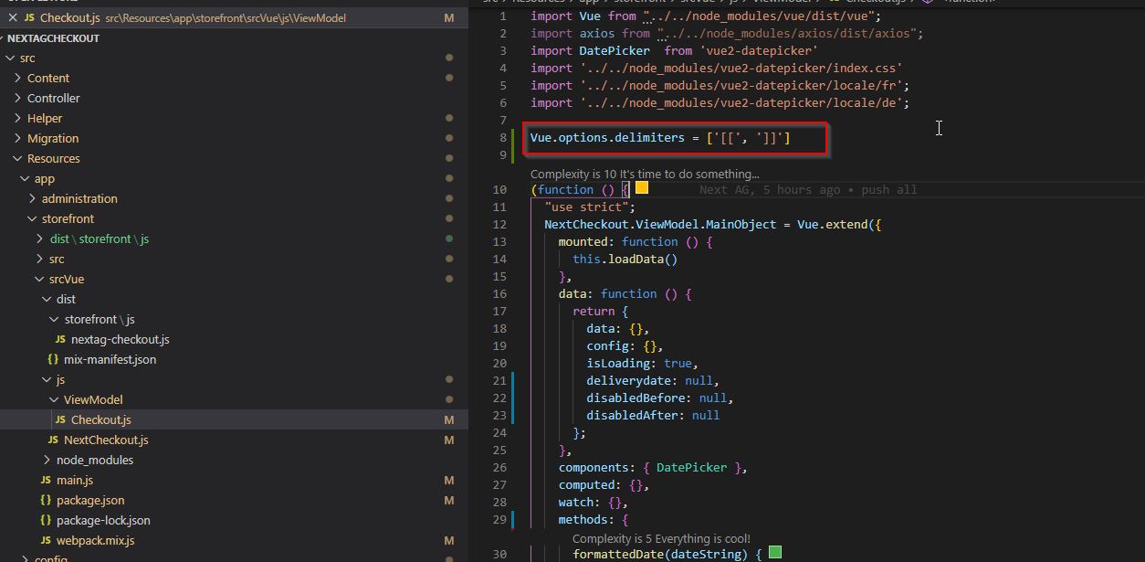Click the 'Complexity is 10' code lens

645,174
